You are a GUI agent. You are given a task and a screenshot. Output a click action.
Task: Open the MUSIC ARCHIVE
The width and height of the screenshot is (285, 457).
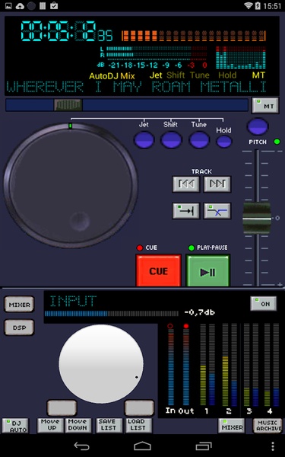(x=268, y=426)
